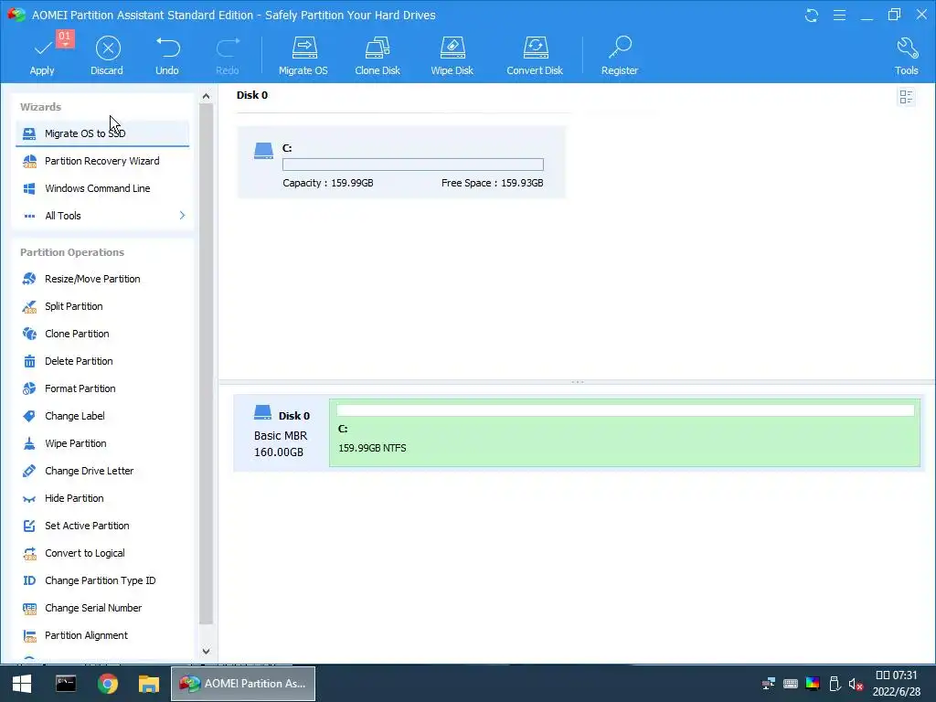Click the sidebar scroll down arrow
Viewport: 936px width, 702px height.
206,651
